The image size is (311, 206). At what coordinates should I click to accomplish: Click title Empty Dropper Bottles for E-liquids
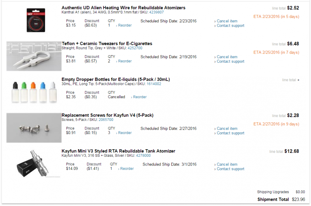point(116,79)
